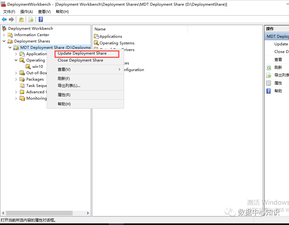Click the Applications node icon in tree
This screenshot has height=225, width=289.
coord(22,54)
